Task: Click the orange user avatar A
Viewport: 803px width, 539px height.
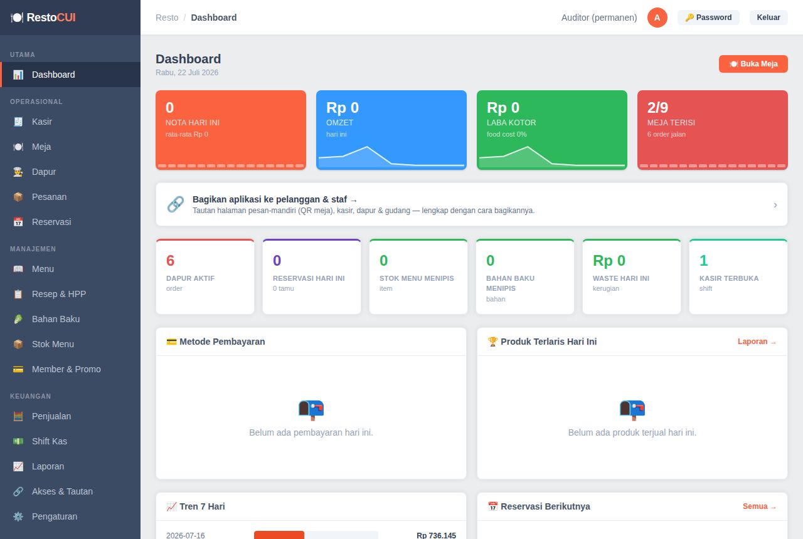Action: tap(657, 18)
